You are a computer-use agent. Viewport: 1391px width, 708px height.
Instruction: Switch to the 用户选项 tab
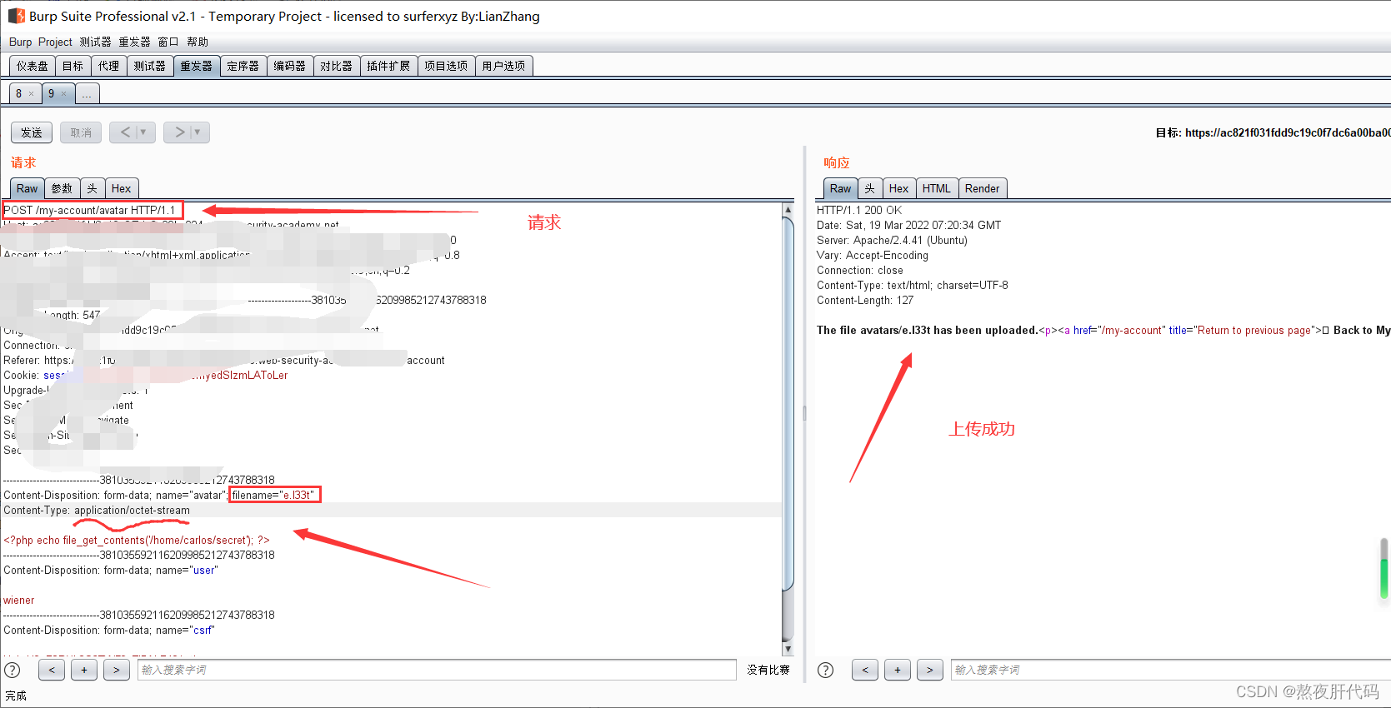(503, 66)
